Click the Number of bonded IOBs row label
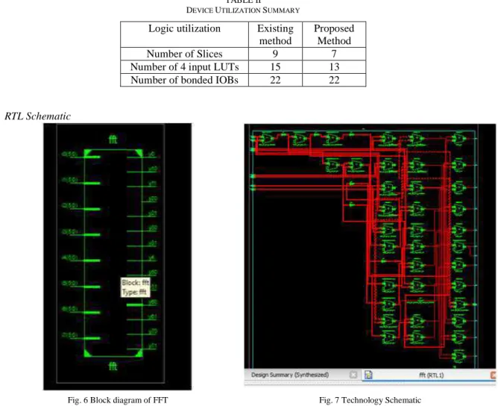This screenshot has width=498, height=406. (x=185, y=80)
